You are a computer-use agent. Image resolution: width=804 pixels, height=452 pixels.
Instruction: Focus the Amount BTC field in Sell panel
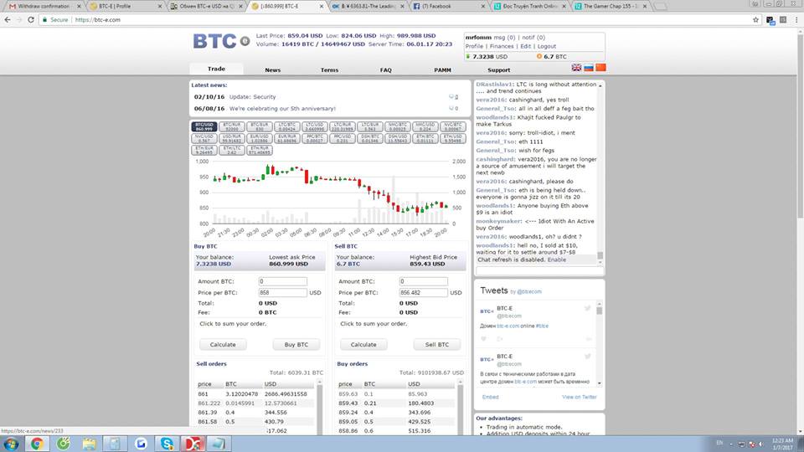(x=423, y=281)
